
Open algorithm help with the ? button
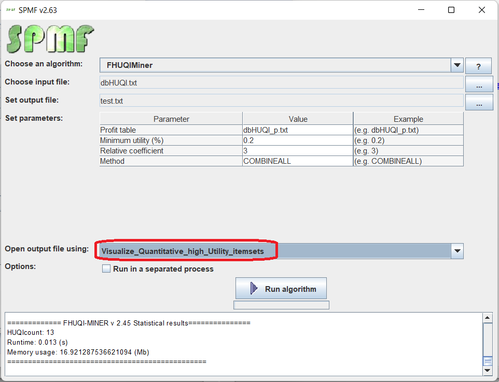coord(478,66)
